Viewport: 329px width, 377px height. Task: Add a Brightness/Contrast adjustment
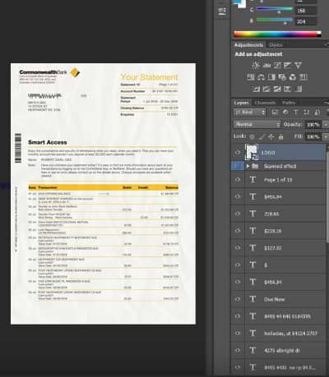coord(256,65)
